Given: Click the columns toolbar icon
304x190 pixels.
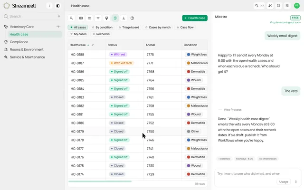Looking at the screenshot, I should click(x=89, y=18).
